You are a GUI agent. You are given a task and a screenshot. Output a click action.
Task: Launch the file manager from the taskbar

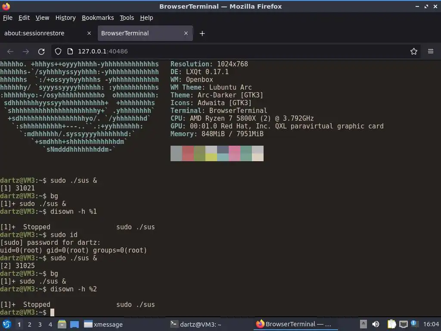coord(62,324)
